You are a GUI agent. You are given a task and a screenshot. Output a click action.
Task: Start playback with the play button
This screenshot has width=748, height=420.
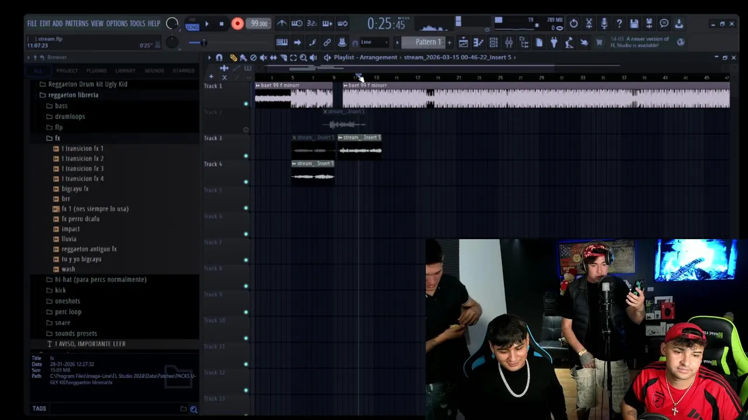(x=207, y=24)
